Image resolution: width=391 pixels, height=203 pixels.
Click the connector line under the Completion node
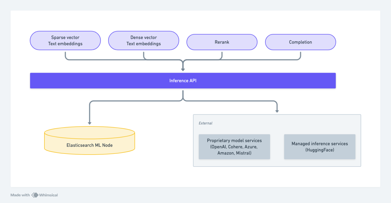pyautogui.click(x=300, y=55)
